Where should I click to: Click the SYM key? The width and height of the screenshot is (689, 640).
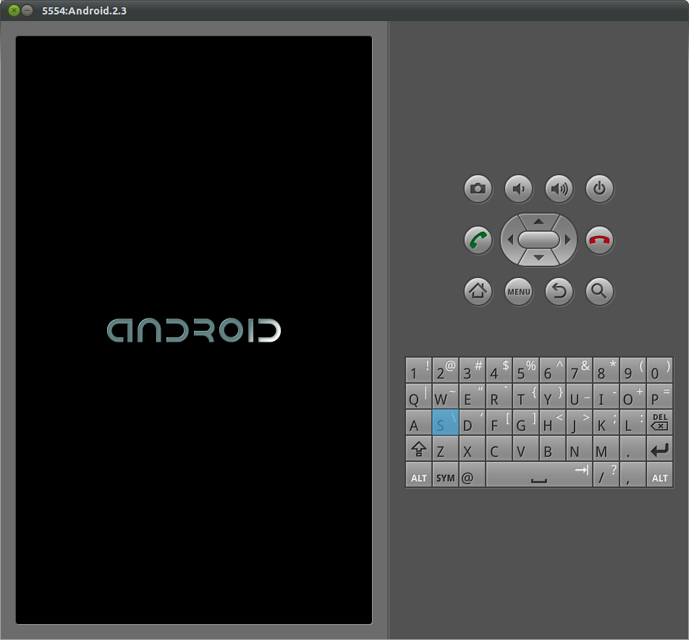pyautogui.click(x=445, y=475)
